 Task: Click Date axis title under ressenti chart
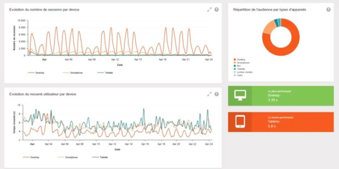[117, 149]
